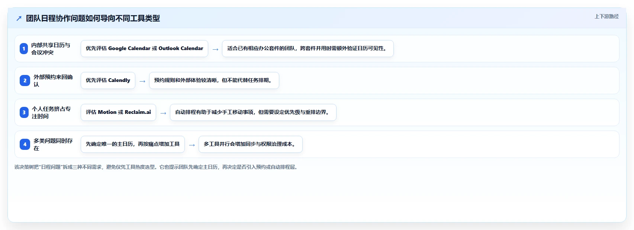Click the number 4 badge
The image size is (634, 230).
coord(25,144)
